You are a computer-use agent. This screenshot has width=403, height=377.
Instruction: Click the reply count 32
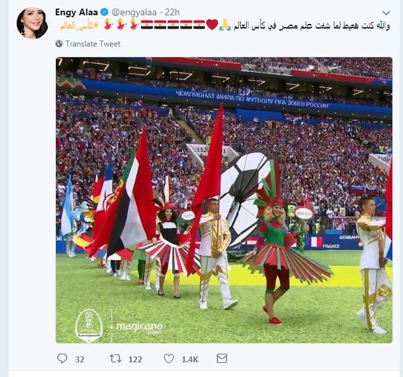(x=79, y=359)
